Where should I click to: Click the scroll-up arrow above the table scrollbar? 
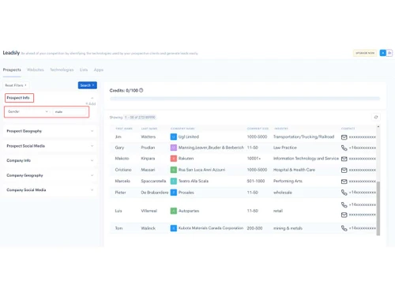[378, 127]
